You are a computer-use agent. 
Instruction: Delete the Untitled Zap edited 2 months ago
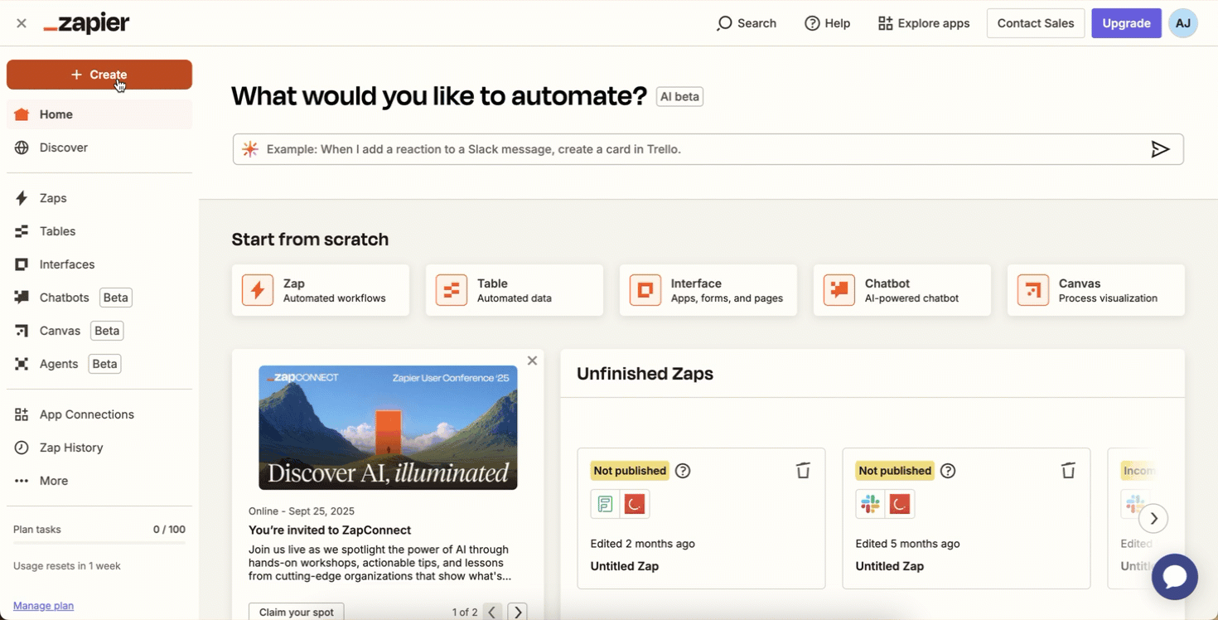803,471
